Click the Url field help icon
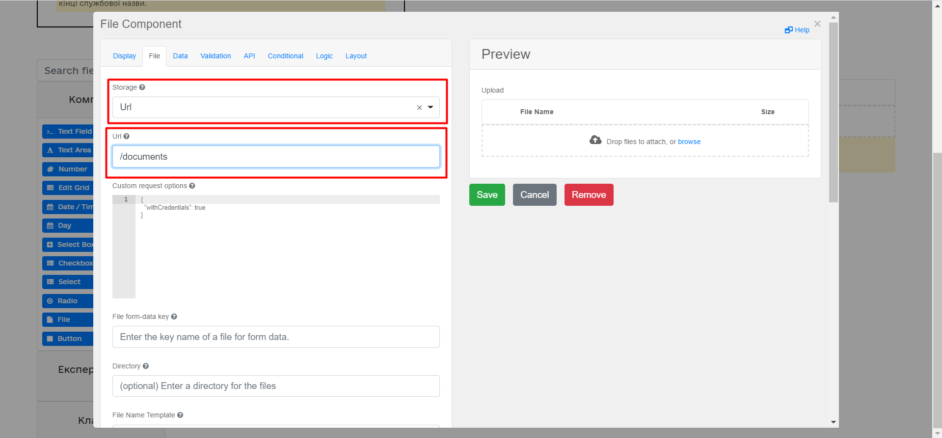 tap(126, 136)
